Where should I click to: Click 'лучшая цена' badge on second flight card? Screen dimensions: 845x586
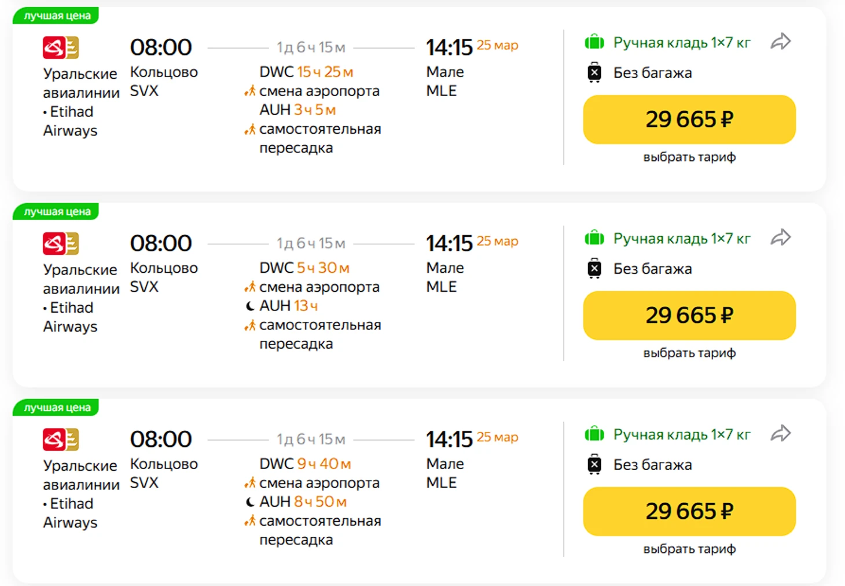click(57, 211)
